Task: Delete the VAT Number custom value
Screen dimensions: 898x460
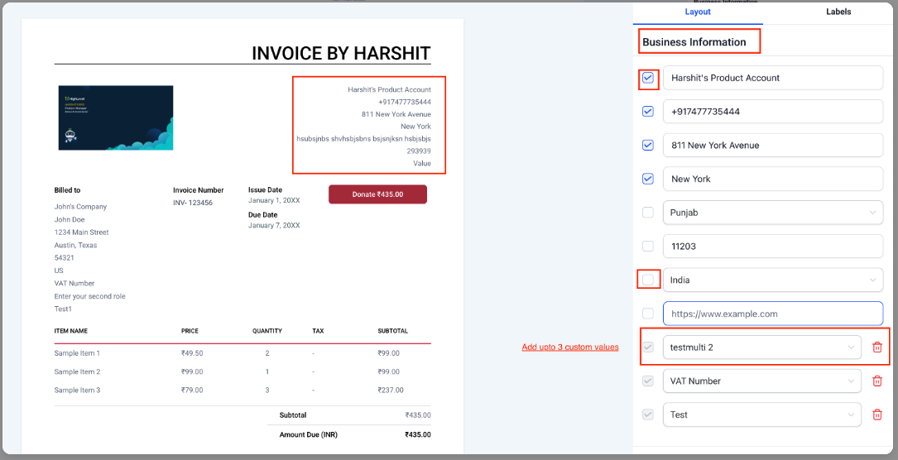Action: click(876, 381)
